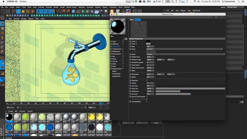Open the green generator objects icon
Viewport: 247px width, 139px height.
click(83, 11)
